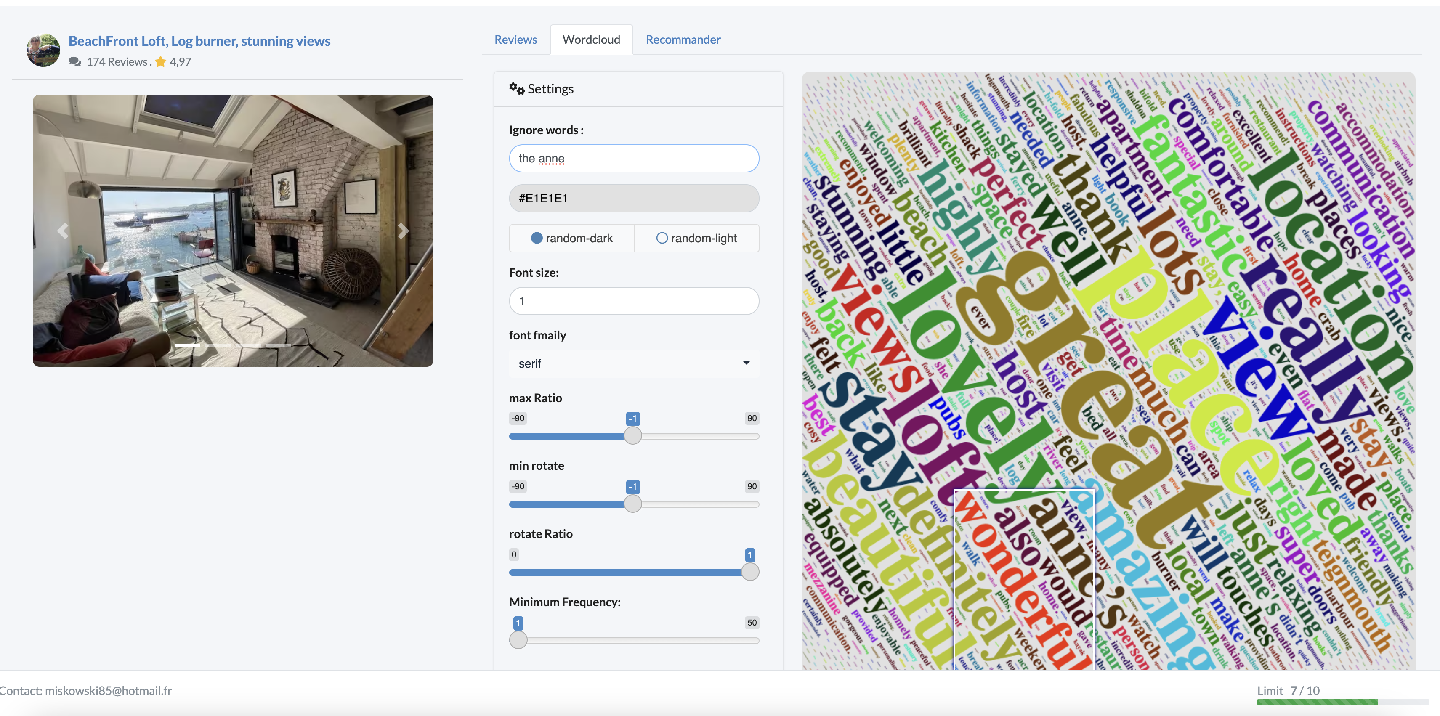
Task: Select the random-dark color option
Action: tap(571, 238)
